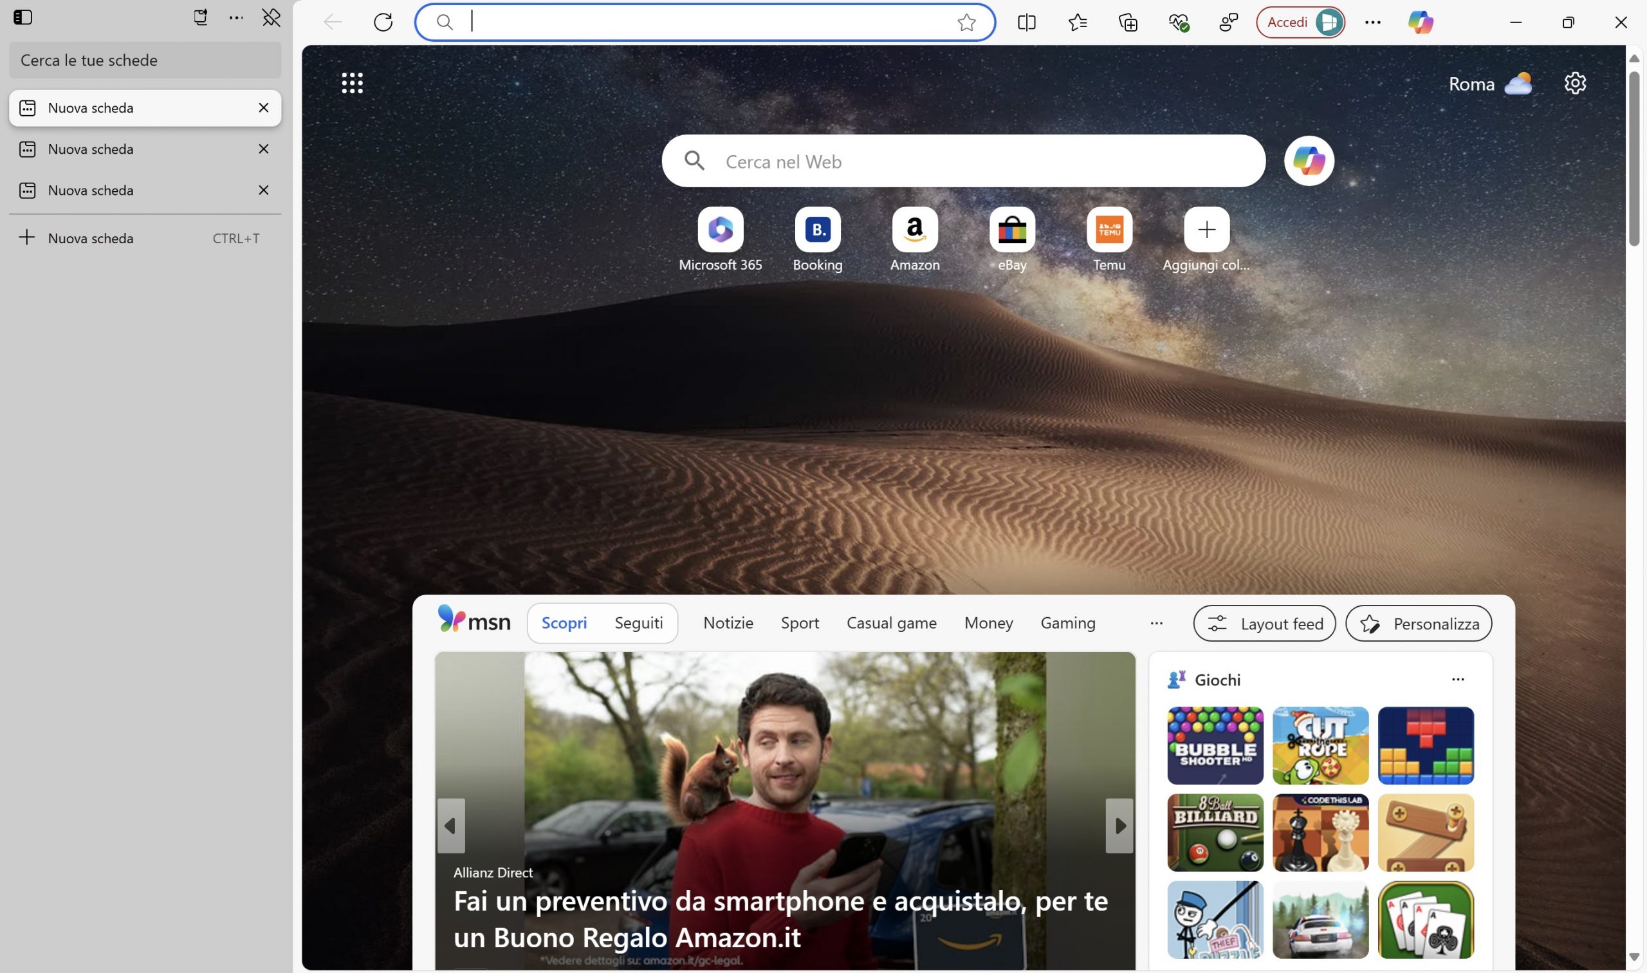Screen dimensions: 1647x973
Task: Toggle Seguiti tab in MSN
Action: point(638,623)
